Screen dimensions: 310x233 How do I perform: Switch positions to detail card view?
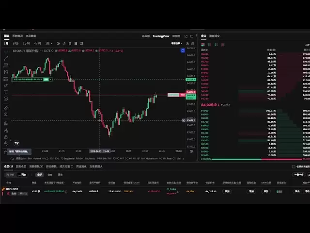(x=10, y=175)
